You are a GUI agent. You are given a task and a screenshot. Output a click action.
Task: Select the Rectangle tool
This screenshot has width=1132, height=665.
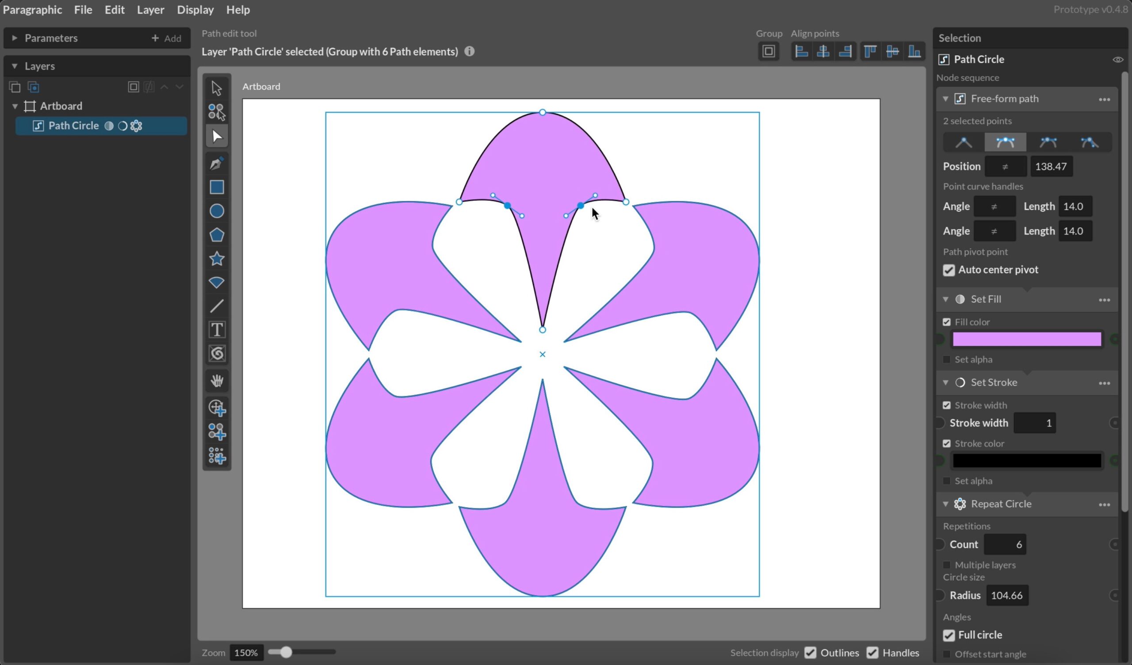217,187
